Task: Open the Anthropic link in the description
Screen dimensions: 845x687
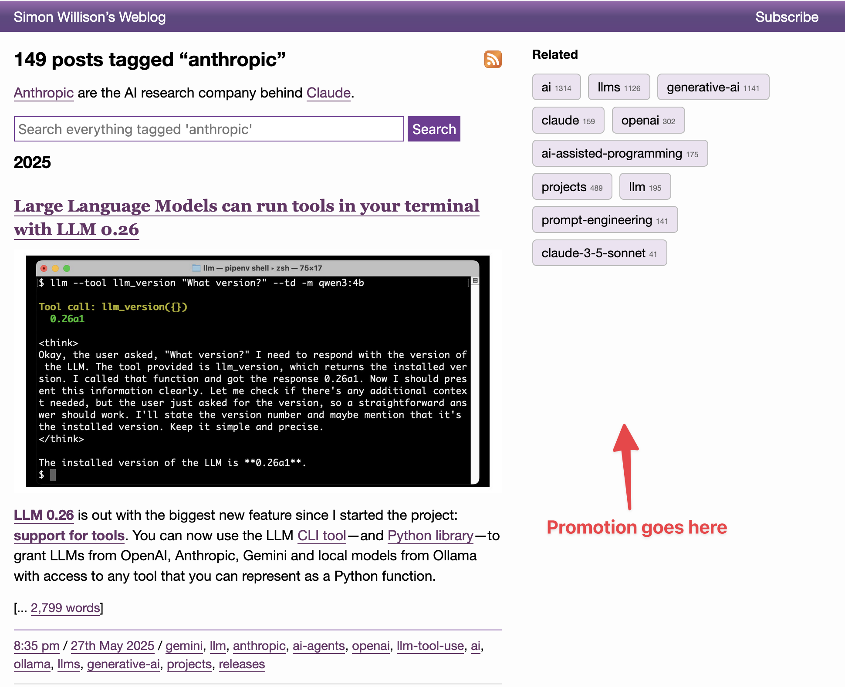Action: [x=44, y=93]
